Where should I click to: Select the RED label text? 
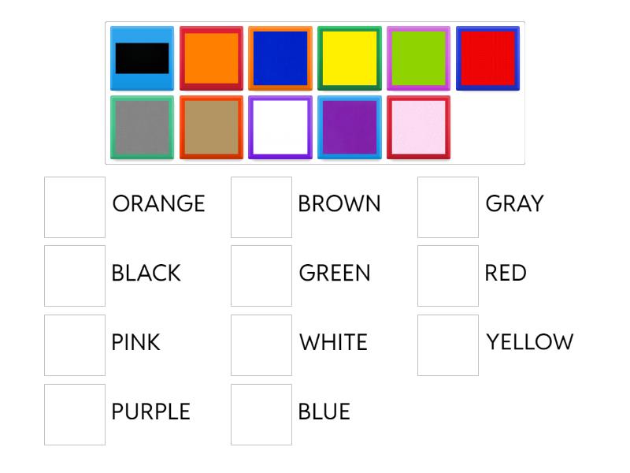point(504,274)
